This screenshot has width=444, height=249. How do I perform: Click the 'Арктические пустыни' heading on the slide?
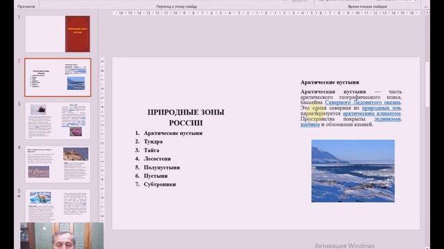(330, 82)
